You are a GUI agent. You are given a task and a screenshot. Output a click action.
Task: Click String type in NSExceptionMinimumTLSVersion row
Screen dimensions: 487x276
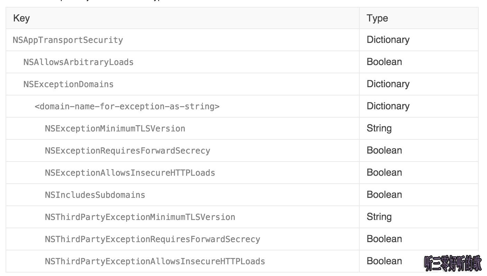[379, 128]
